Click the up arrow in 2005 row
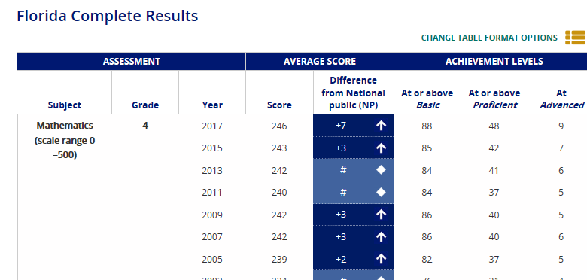587x280 pixels. click(381, 259)
